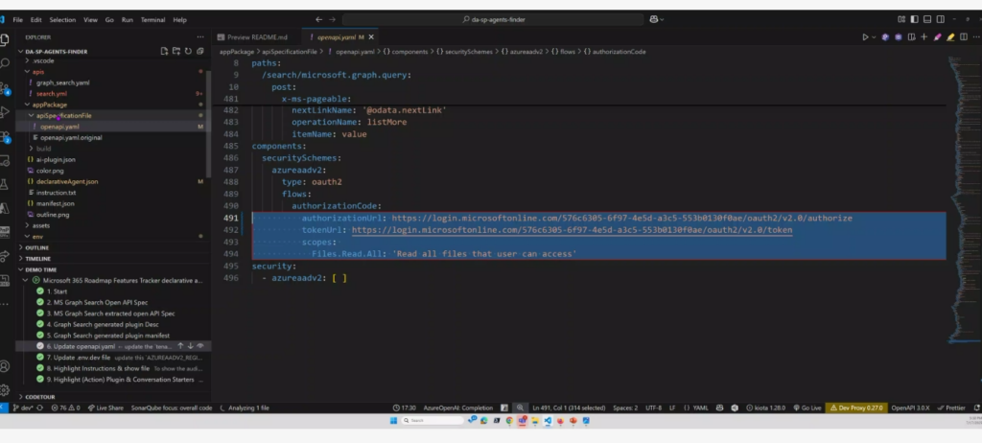The image size is (982, 443).
Task: Open the Search view in activity bar
Action: pyautogui.click(x=5, y=63)
